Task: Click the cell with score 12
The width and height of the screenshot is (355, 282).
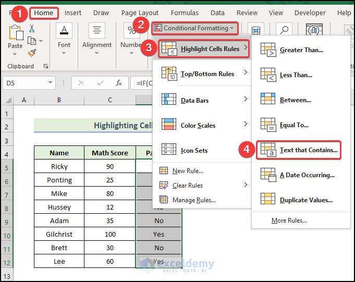Action: click(x=110, y=207)
